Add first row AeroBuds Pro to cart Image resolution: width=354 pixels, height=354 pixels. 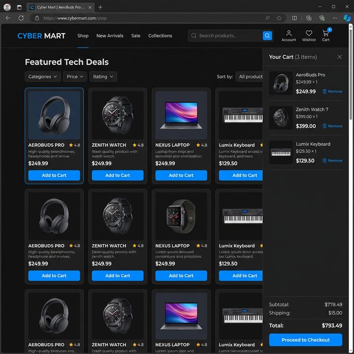[54, 175]
